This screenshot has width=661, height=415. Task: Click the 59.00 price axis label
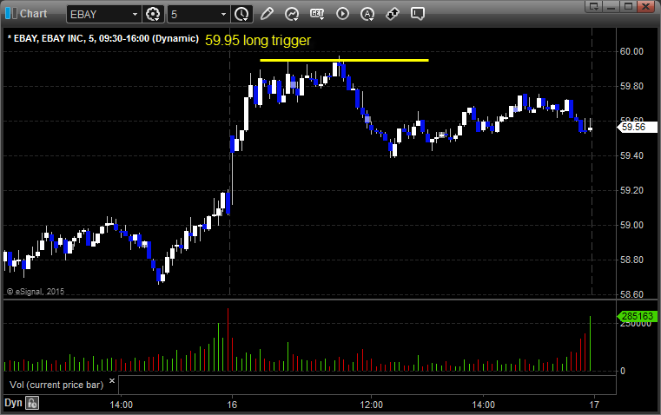[x=631, y=225]
